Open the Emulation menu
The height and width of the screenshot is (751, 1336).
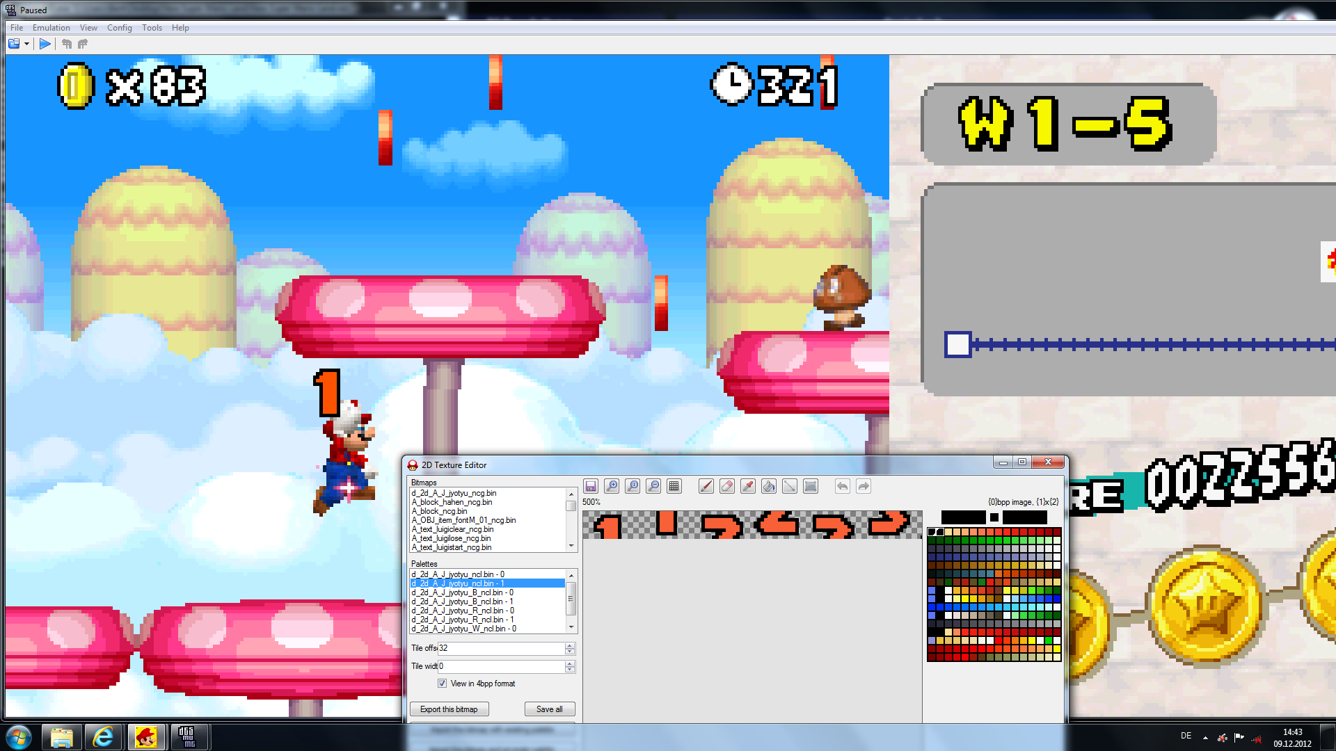tap(51, 28)
